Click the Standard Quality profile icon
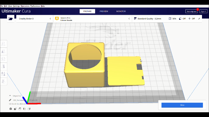Viewport: 209px width, 117px height. click(135, 19)
